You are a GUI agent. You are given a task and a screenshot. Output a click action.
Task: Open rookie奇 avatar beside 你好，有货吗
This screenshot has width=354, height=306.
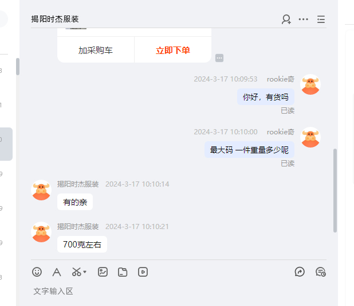point(310,84)
